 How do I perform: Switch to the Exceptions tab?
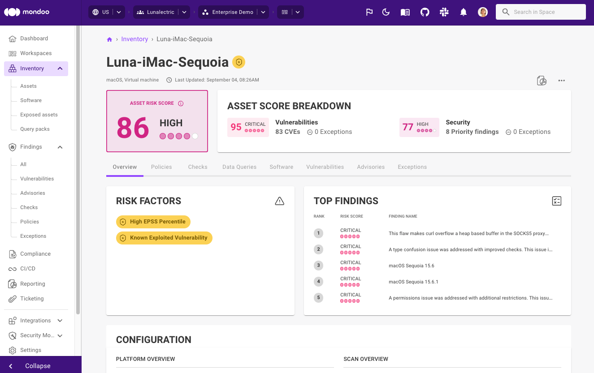(x=412, y=167)
